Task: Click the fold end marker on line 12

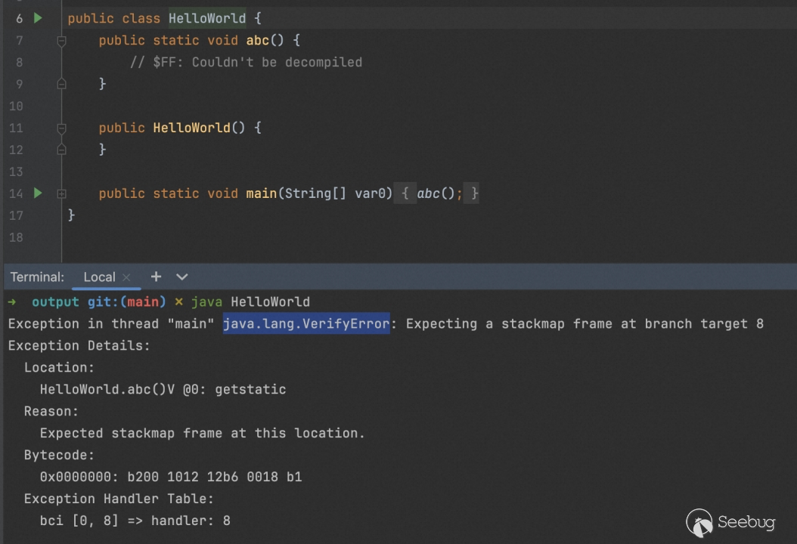Action: pos(61,150)
